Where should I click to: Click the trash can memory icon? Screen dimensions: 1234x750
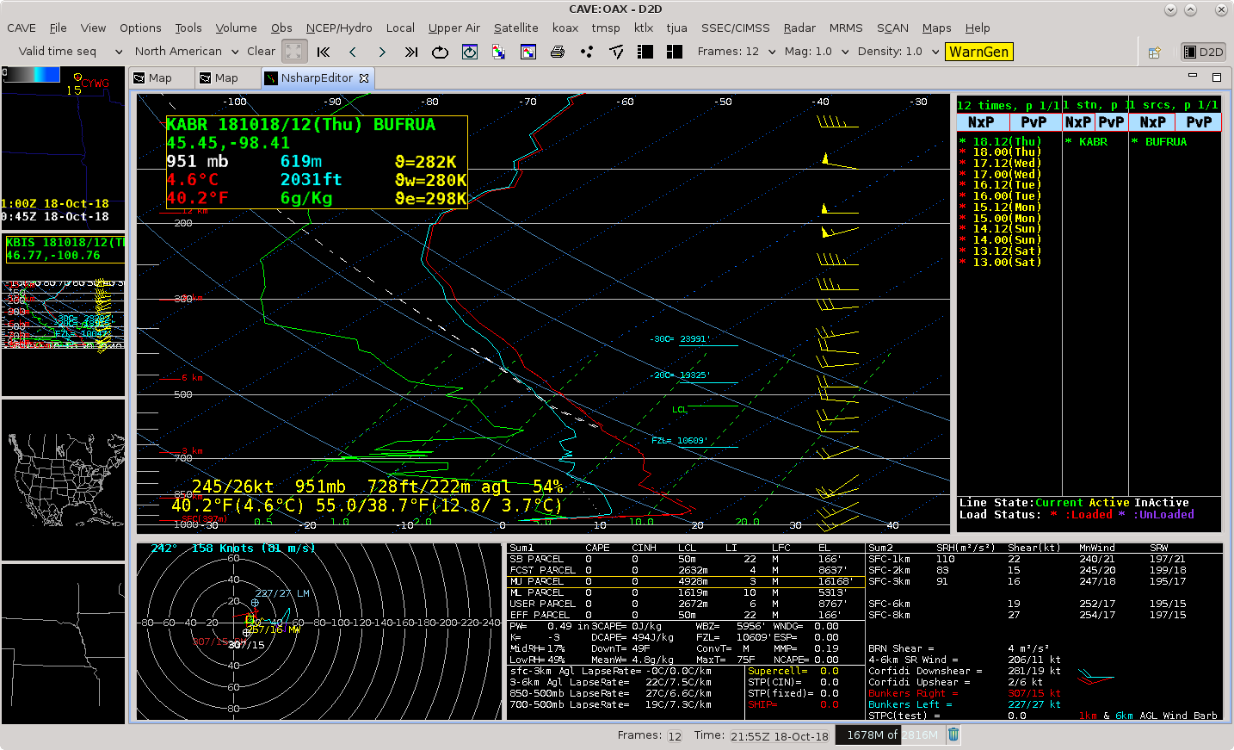pyautogui.click(x=953, y=735)
